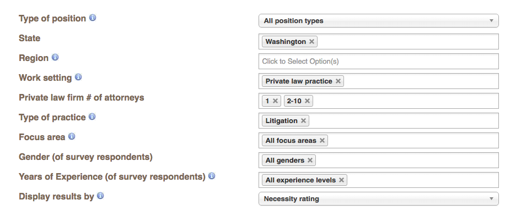This screenshot has height=211, width=516.
Task: Click the Focus area info icon
Action: point(72,136)
